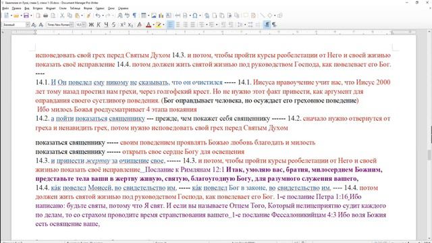
Task: Expand paragraph style dropdown
Action: click(28, 25)
